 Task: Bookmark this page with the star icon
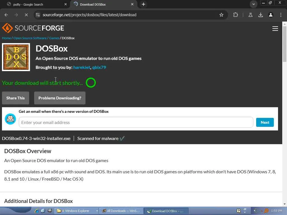pos(221,15)
